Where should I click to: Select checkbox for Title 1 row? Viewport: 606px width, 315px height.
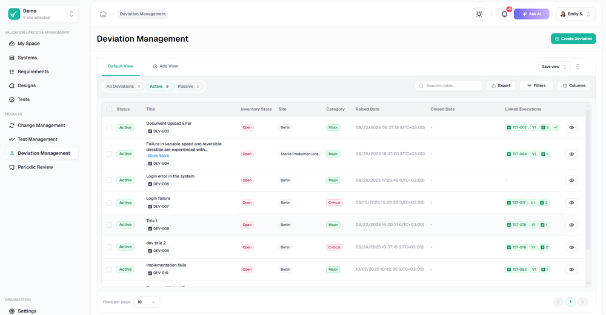click(109, 225)
